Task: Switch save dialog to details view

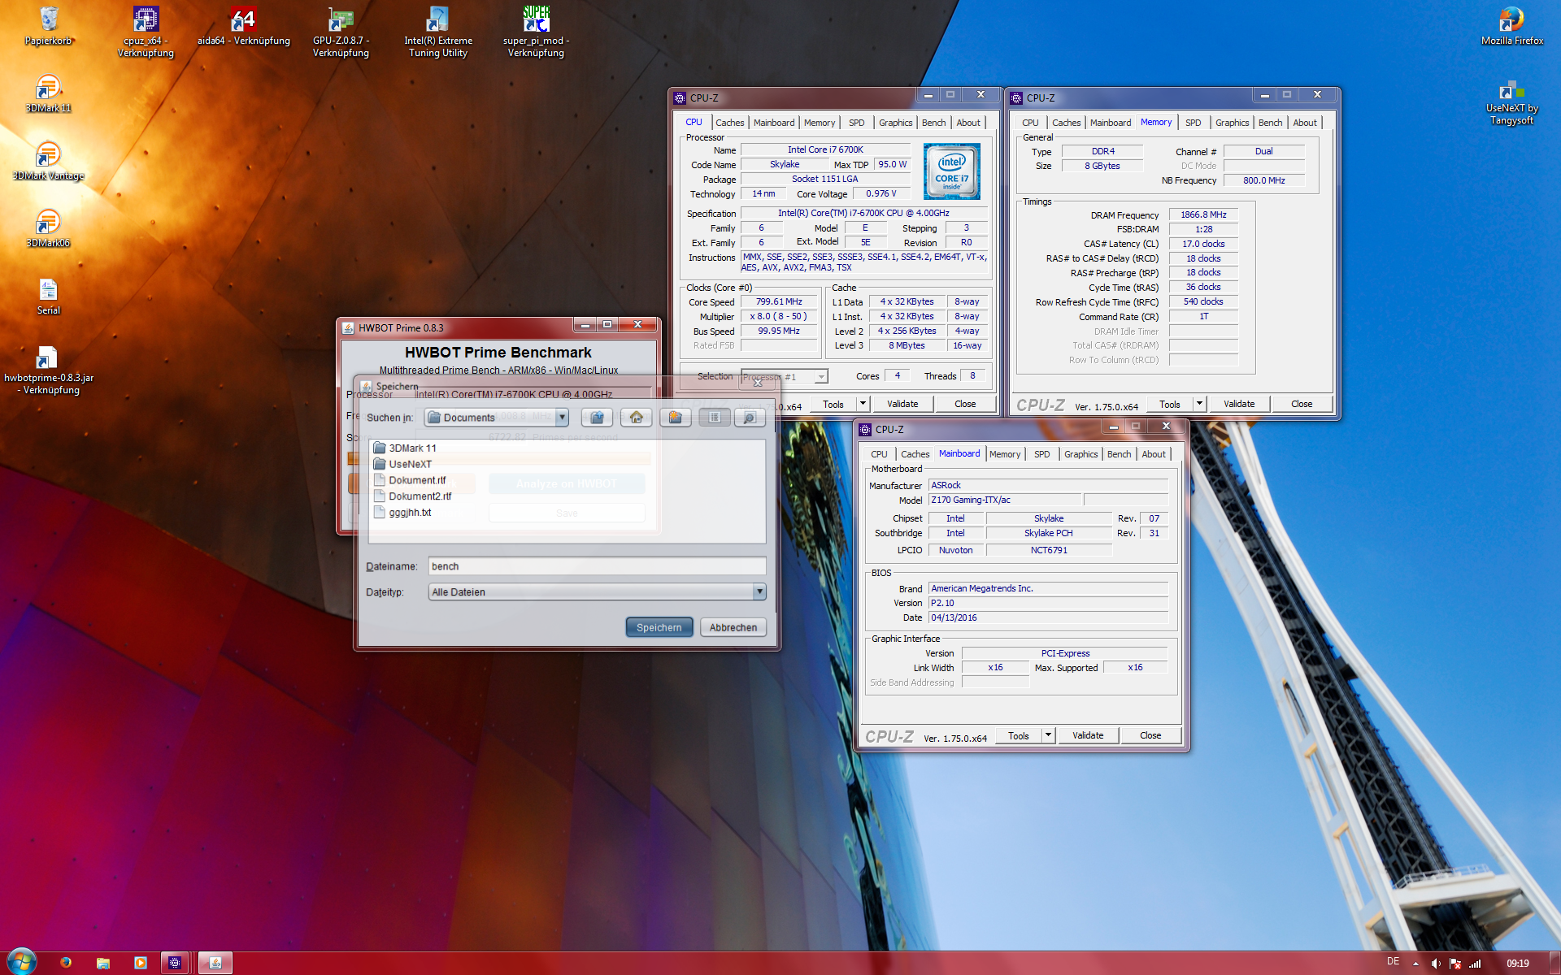Action: point(750,417)
